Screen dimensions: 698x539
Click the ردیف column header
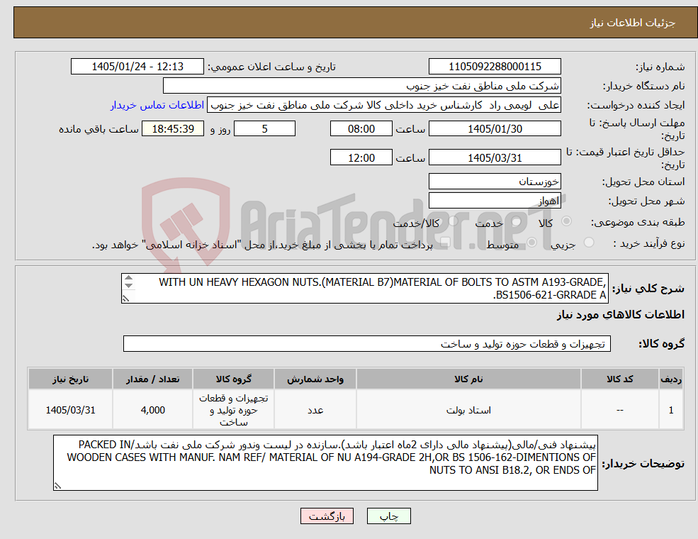(671, 379)
